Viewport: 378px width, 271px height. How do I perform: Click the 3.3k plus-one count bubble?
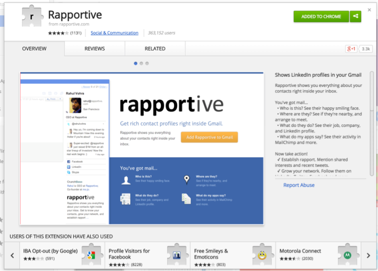pyautogui.click(x=365, y=49)
